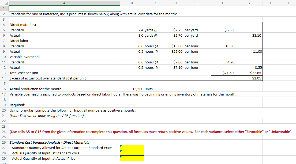Viewport: 296px width, 164px height.
Task: Select column header G
Action: 249,3
